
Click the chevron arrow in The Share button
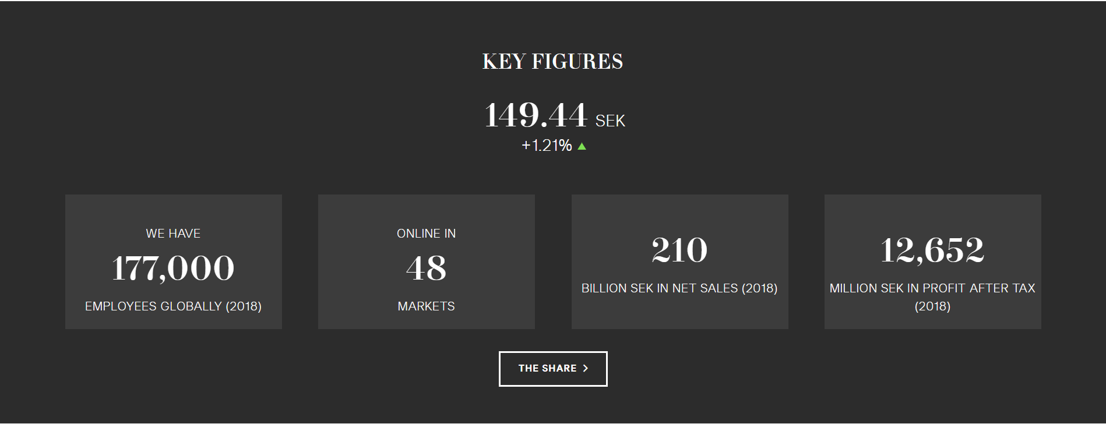pos(586,368)
